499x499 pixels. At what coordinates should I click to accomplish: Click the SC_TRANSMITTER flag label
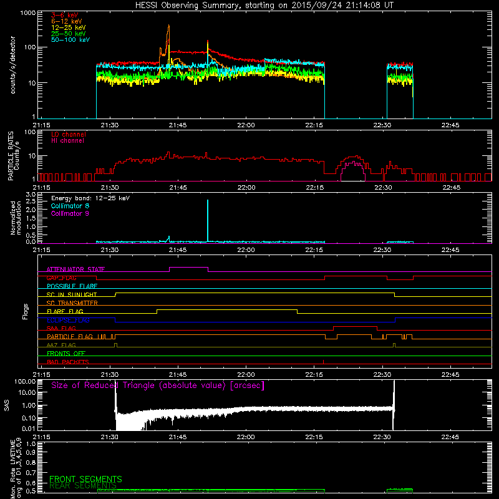click(72, 303)
